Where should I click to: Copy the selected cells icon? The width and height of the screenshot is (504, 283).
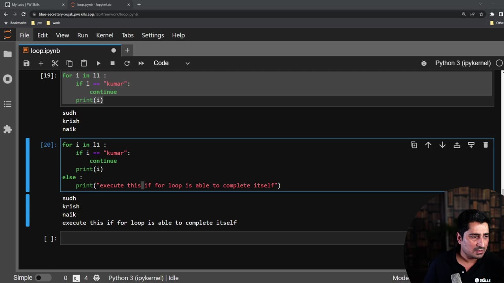[69, 63]
